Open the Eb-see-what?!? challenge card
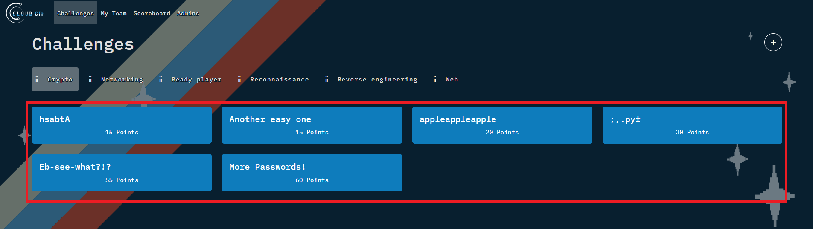Image resolution: width=813 pixels, height=229 pixels. pos(122,173)
